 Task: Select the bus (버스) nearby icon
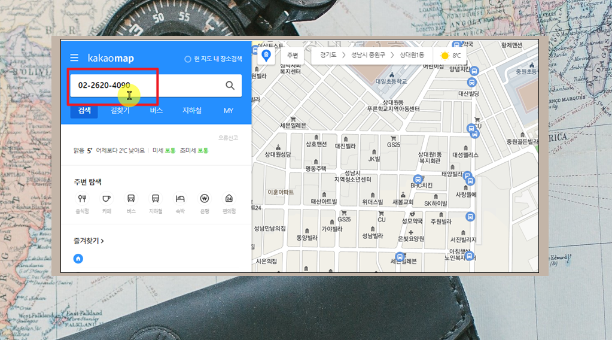[131, 199]
